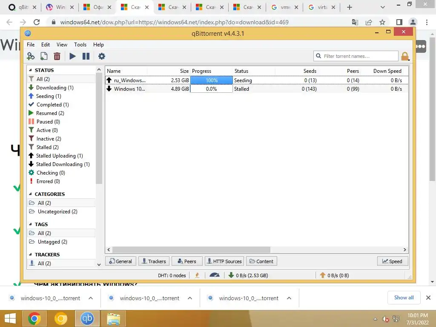The width and height of the screenshot is (436, 327).
Task: Collapse the TAGS section
Action: click(30, 224)
